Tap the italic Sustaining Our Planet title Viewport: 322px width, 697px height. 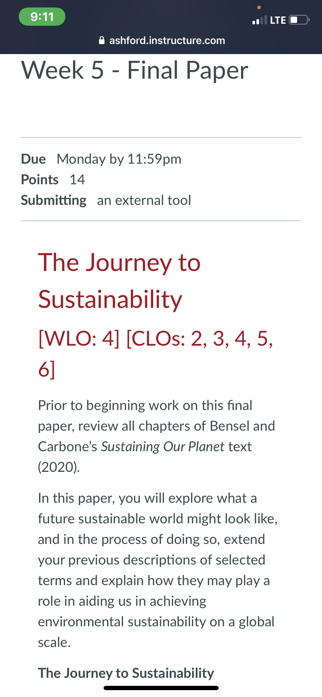coord(163,447)
